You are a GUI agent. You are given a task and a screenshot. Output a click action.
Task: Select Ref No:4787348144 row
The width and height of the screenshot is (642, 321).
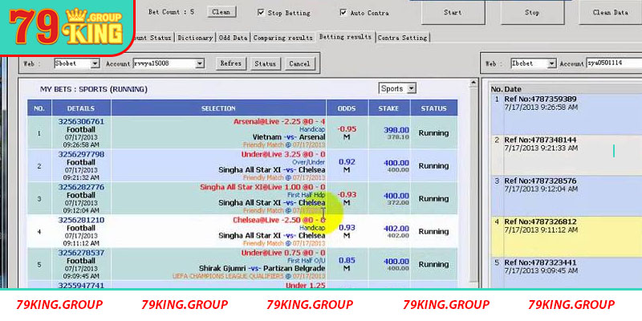[x=567, y=155]
